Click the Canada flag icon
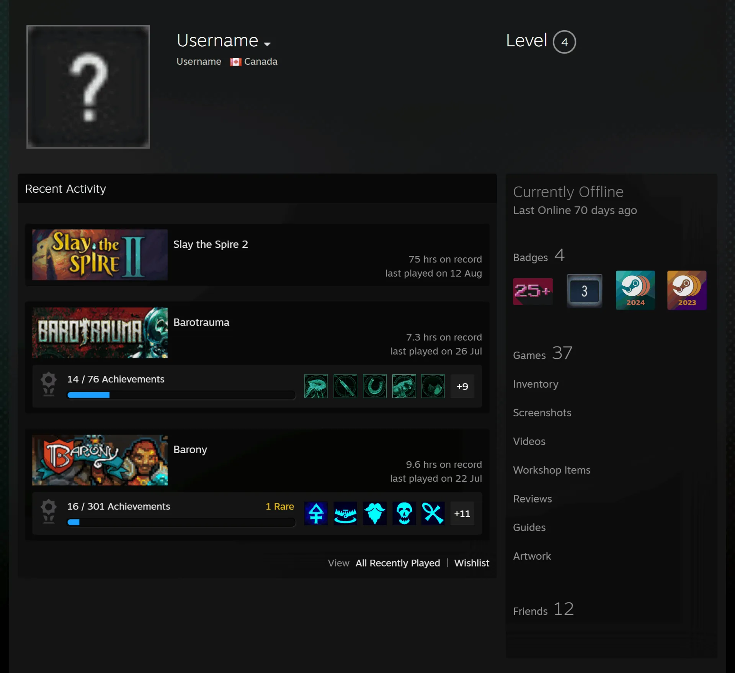The height and width of the screenshot is (673, 735). 235,62
